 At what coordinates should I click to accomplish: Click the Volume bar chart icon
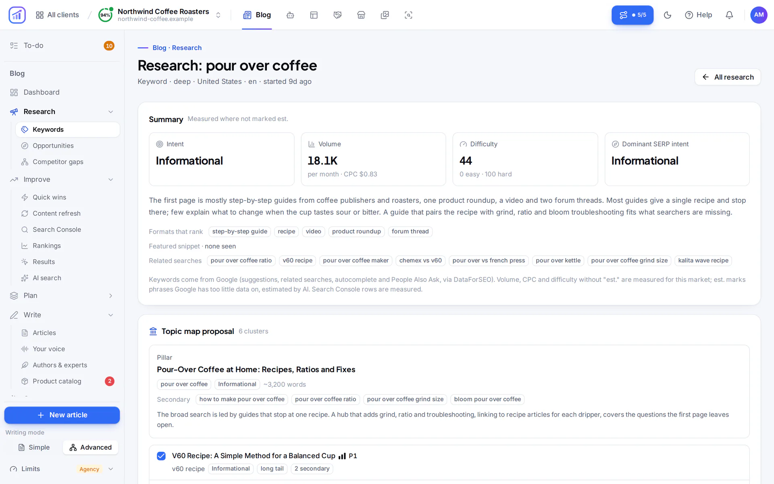(312, 144)
